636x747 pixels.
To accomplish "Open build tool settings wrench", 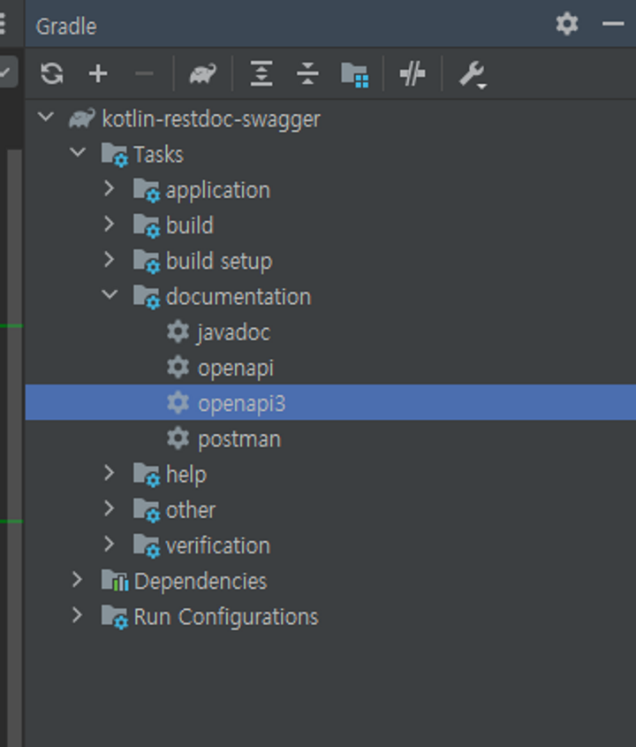I will pos(473,75).
